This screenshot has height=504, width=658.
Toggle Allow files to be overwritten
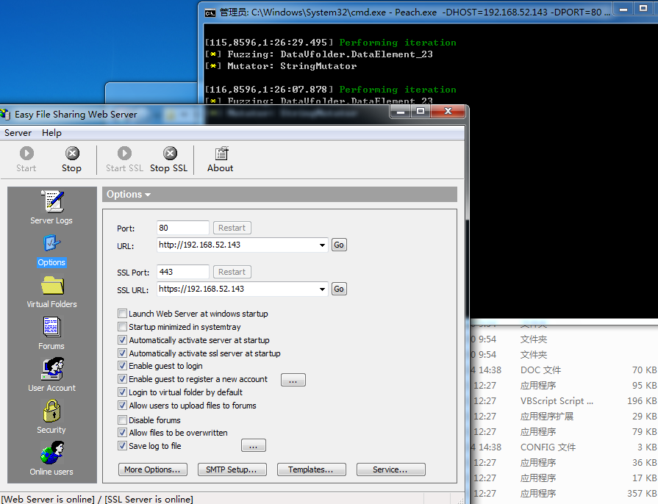click(122, 432)
